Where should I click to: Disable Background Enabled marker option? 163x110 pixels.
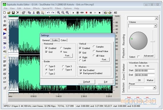tap(81, 73)
